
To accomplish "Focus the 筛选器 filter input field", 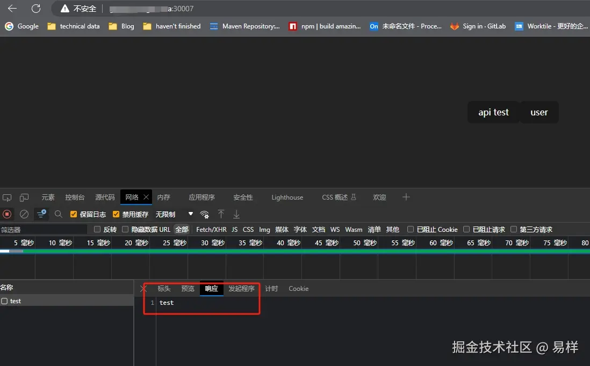I will tap(44, 230).
